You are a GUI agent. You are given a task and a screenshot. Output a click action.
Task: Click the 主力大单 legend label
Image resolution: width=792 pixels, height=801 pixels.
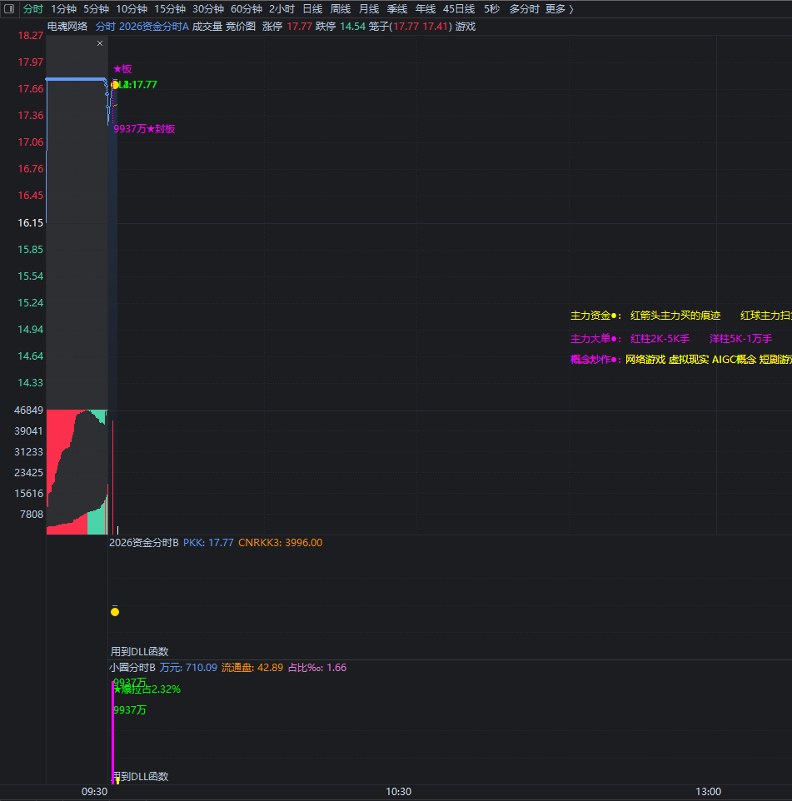click(595, 339)
